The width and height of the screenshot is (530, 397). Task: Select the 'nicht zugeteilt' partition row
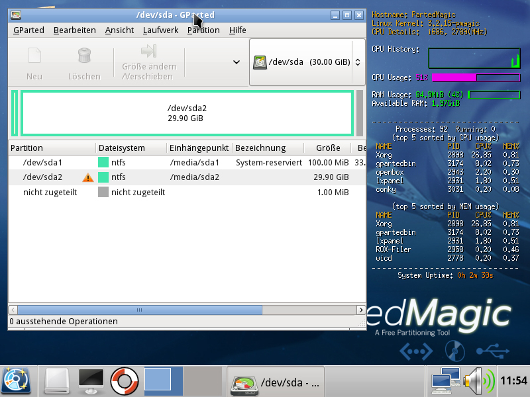tap(187, 192)
